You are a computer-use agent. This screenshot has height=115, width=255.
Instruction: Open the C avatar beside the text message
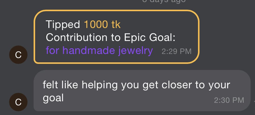point(18,103)
